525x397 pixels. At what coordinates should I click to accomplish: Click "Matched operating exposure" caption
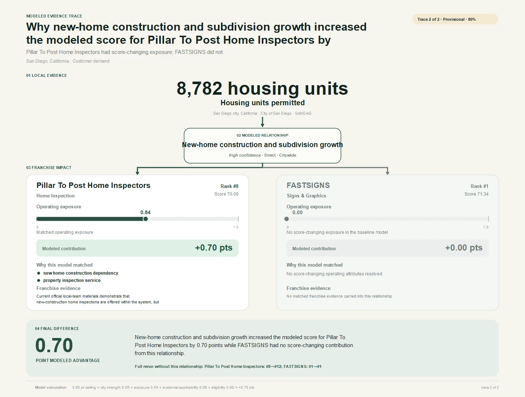(x=65, y=232)
